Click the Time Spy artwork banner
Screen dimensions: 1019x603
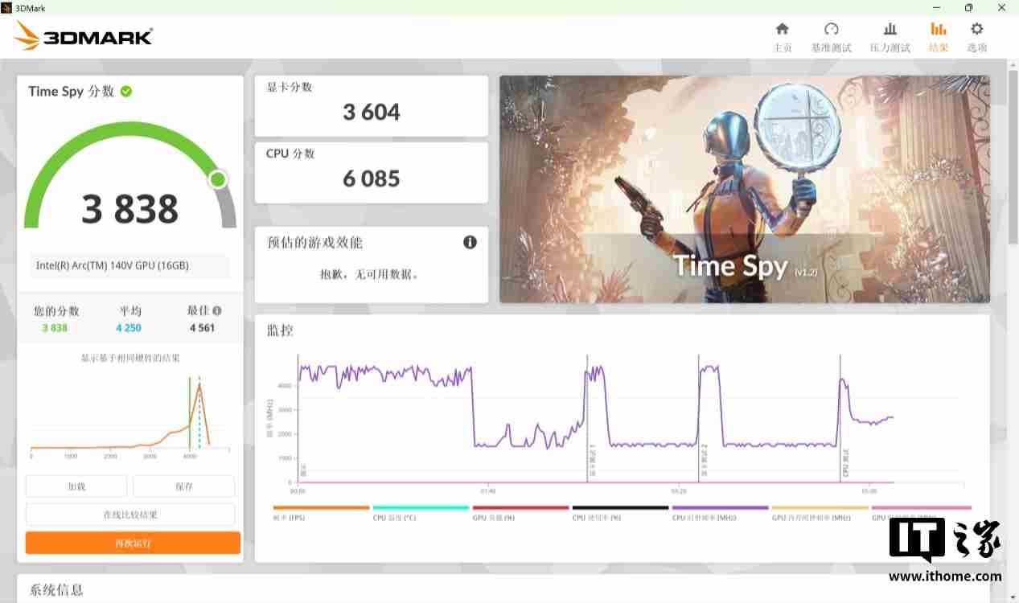point(744,189)
